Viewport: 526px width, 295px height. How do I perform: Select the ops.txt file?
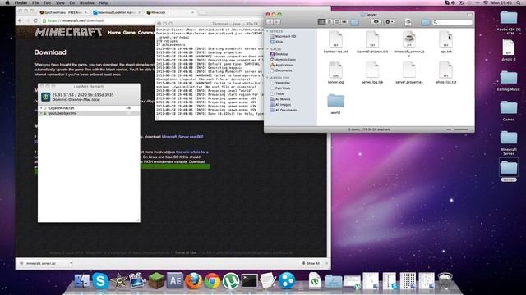pyautogui.click(x=445, y=42)
